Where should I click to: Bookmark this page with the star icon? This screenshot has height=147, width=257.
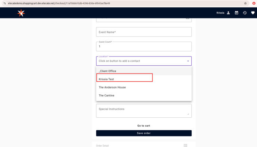coord(245,3)
